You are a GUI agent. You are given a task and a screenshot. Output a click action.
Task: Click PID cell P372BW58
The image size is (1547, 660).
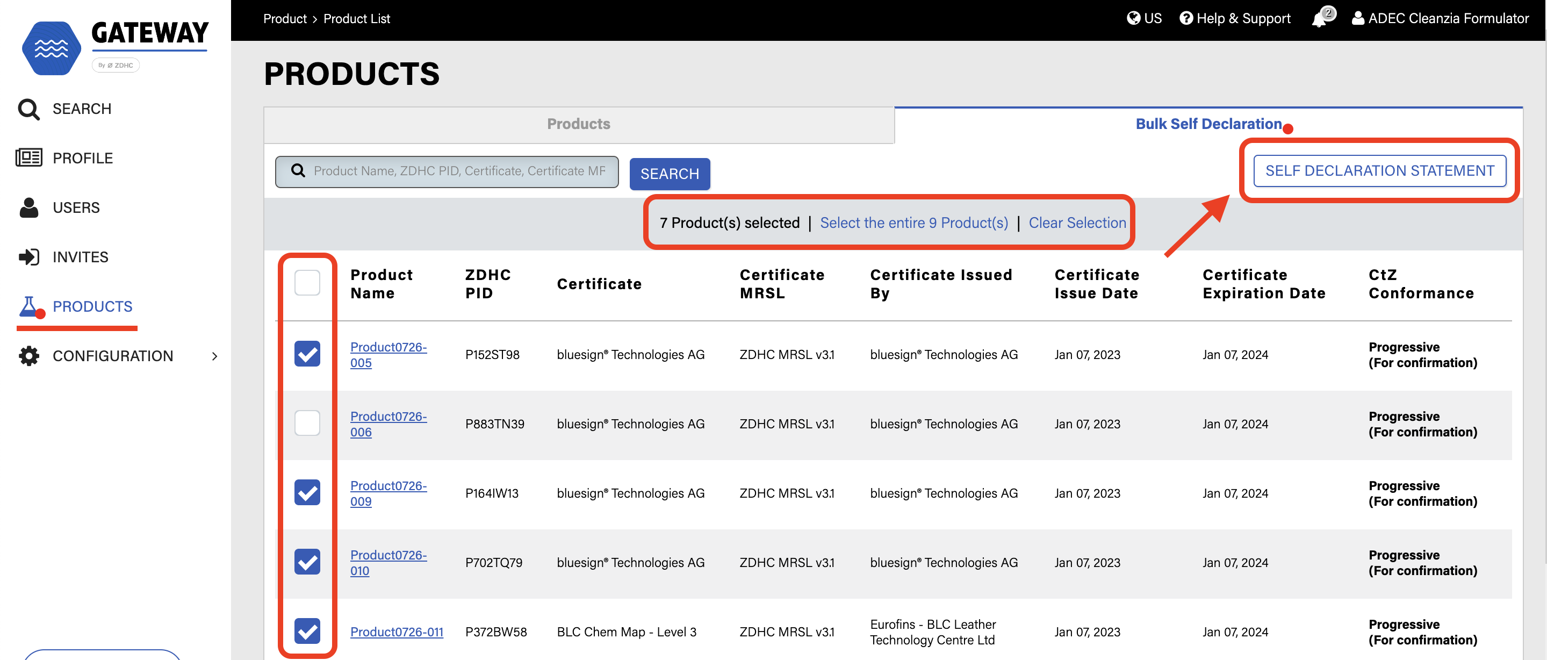point(495,632)
